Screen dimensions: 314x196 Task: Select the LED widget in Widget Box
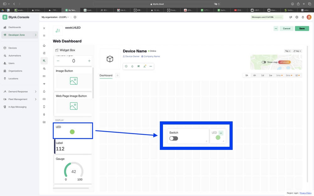point(73,131)
